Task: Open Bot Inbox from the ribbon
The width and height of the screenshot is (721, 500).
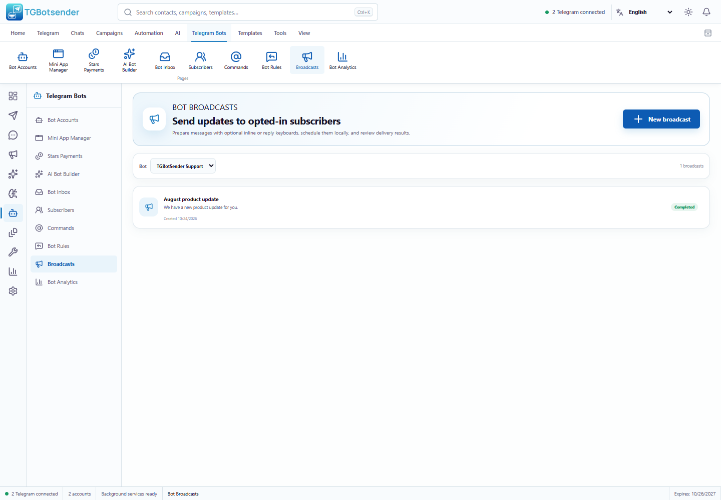Action: [165, 60]
